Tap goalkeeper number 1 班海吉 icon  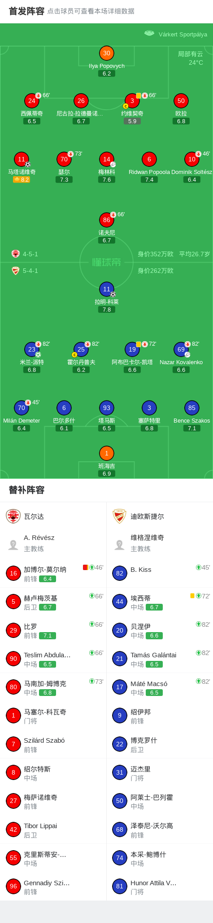point(107,453)
